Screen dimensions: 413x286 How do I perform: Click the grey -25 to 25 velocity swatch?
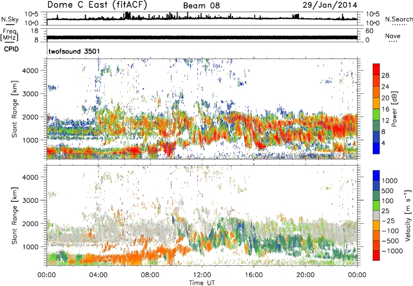coord(376,216)
